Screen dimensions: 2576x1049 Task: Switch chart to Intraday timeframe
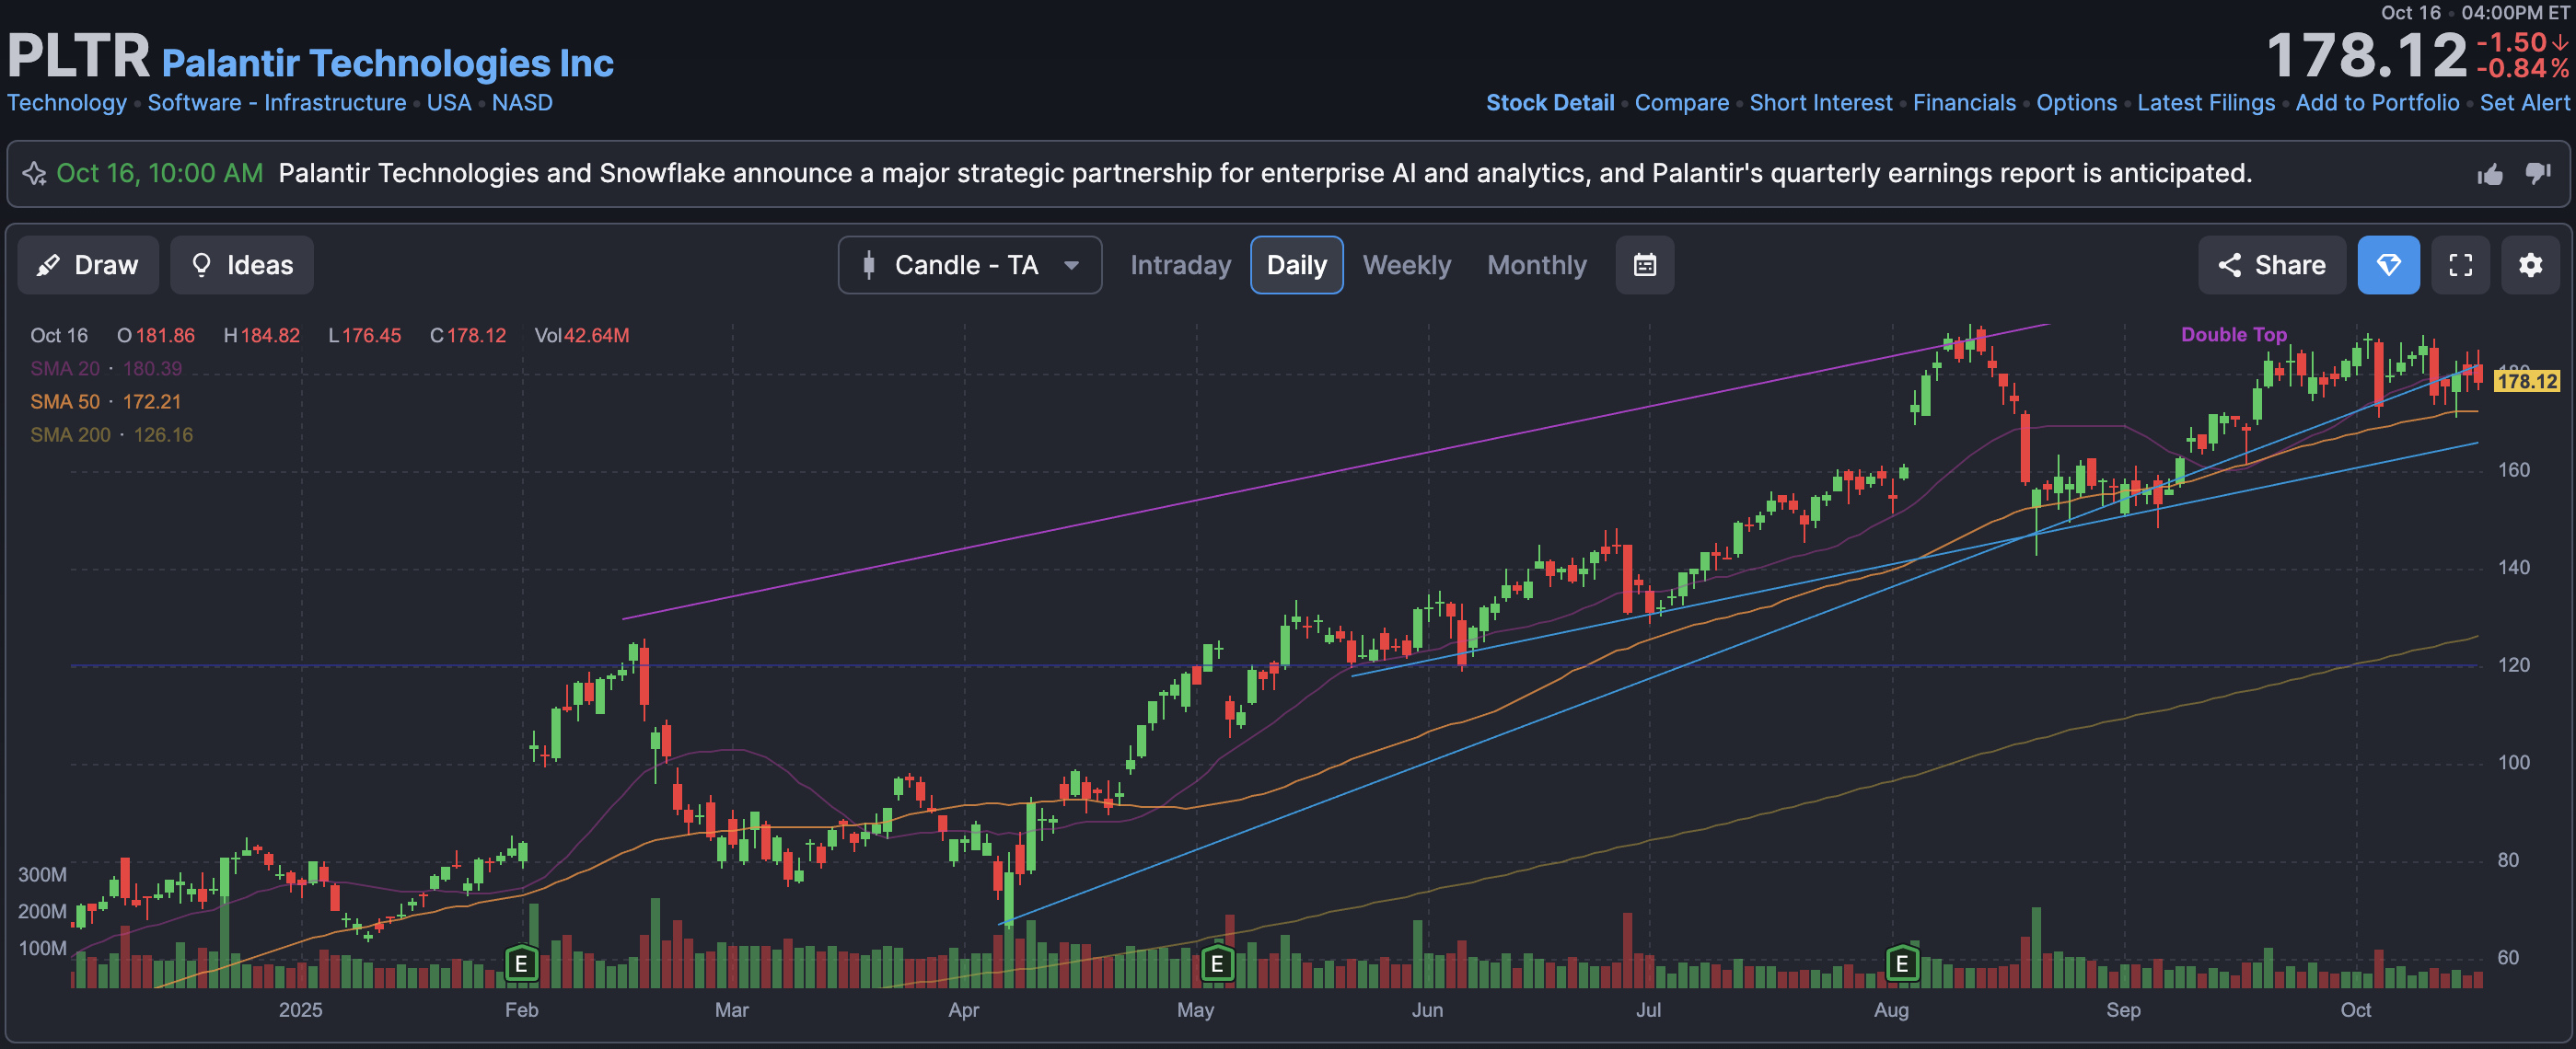coord(1180,265)
